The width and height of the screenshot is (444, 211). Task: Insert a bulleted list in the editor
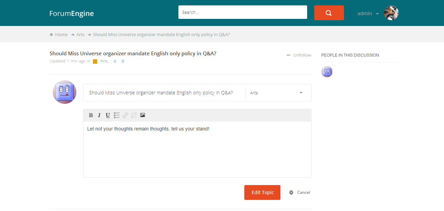(117, 115)
